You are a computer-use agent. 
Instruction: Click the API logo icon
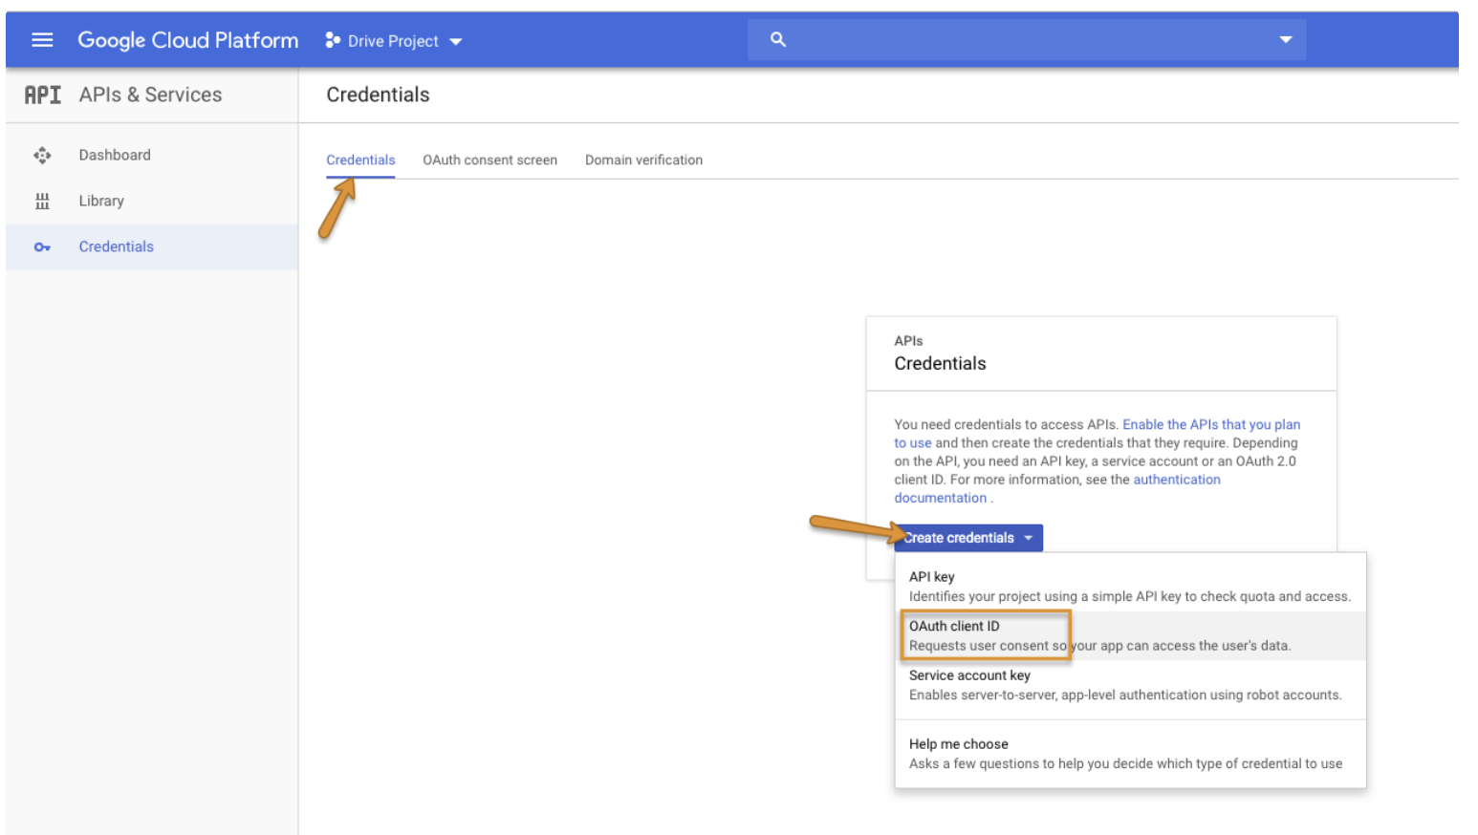pyautogui.click(x=42, y=95)
